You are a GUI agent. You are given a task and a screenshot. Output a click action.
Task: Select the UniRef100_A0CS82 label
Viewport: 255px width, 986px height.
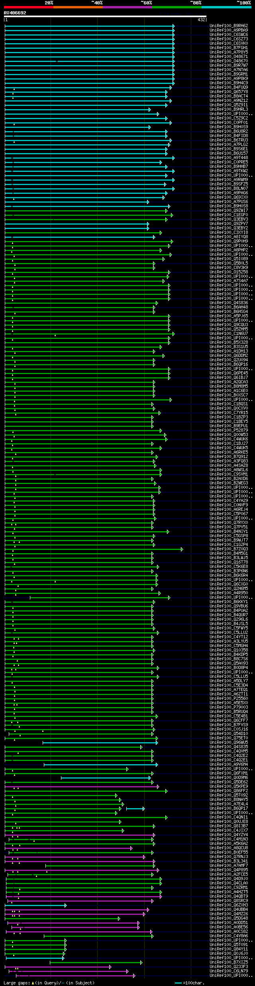tap(229, 932)
